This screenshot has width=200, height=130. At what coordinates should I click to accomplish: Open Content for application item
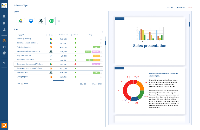pos(25,60)
